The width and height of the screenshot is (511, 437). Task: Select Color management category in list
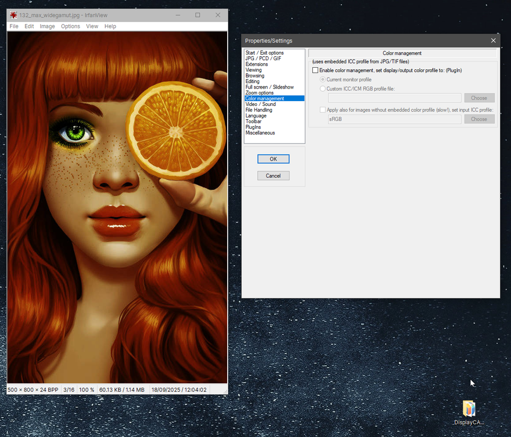click(274, 98)
